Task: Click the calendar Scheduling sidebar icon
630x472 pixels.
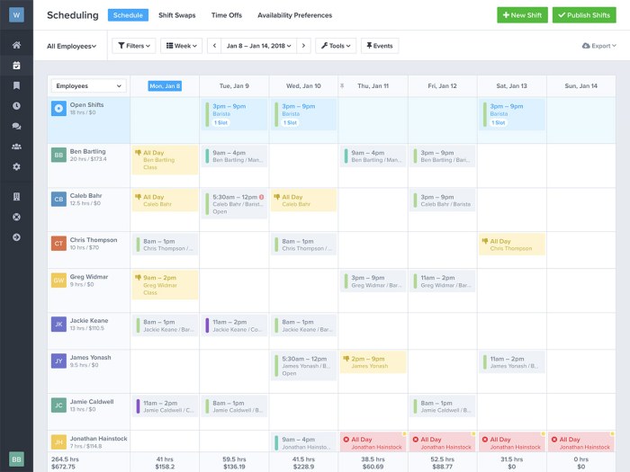Action: click(x=16, y=66)
